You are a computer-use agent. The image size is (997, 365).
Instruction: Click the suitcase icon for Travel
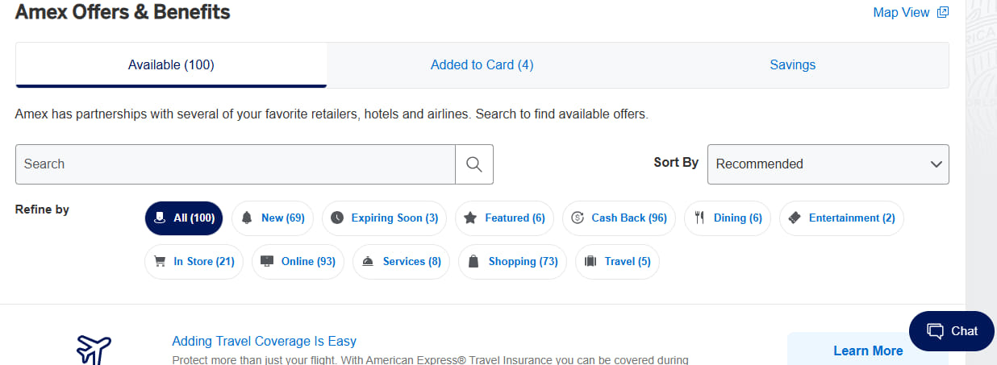click(x=590, y=261)
